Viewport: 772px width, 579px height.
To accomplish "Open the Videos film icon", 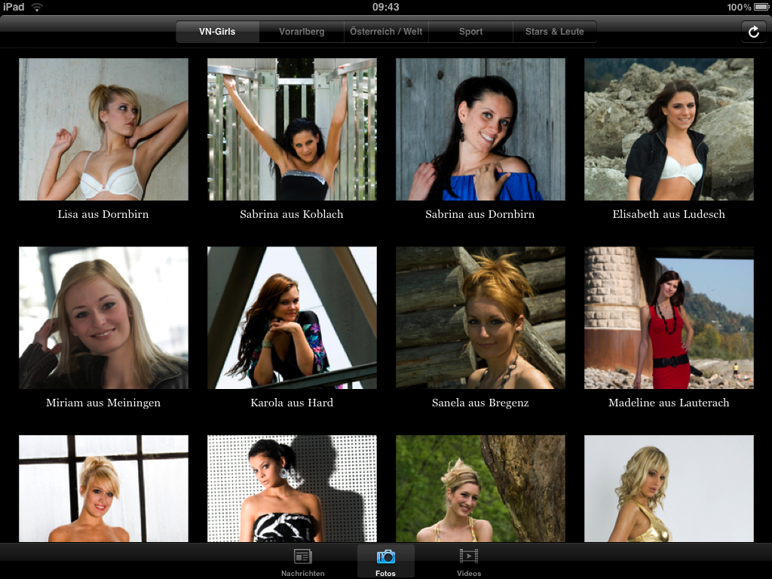I will 468,557.
